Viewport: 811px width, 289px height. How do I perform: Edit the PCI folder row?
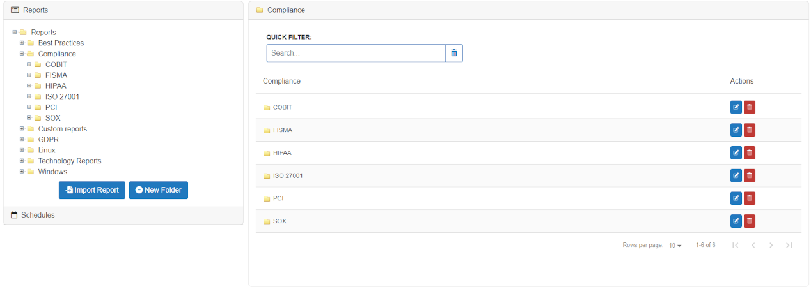click(x=736, y=198)
